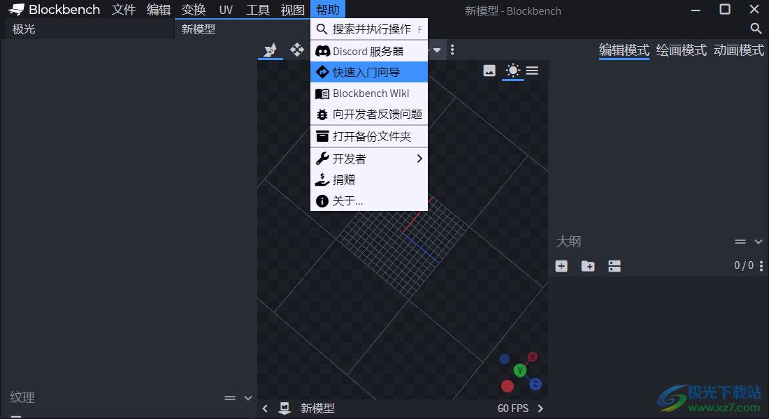Toggle outliner more options icon
Image resolution: width=769 pixels, height=419 pixels.
[x=615, y=266]
